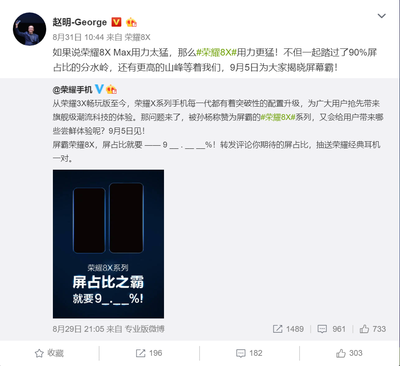Image resolution: width=400 pixels, height=366 pixels.
Task: Enlarge the 屏占比之霸 poster image
Action: (x=108, y=244)
